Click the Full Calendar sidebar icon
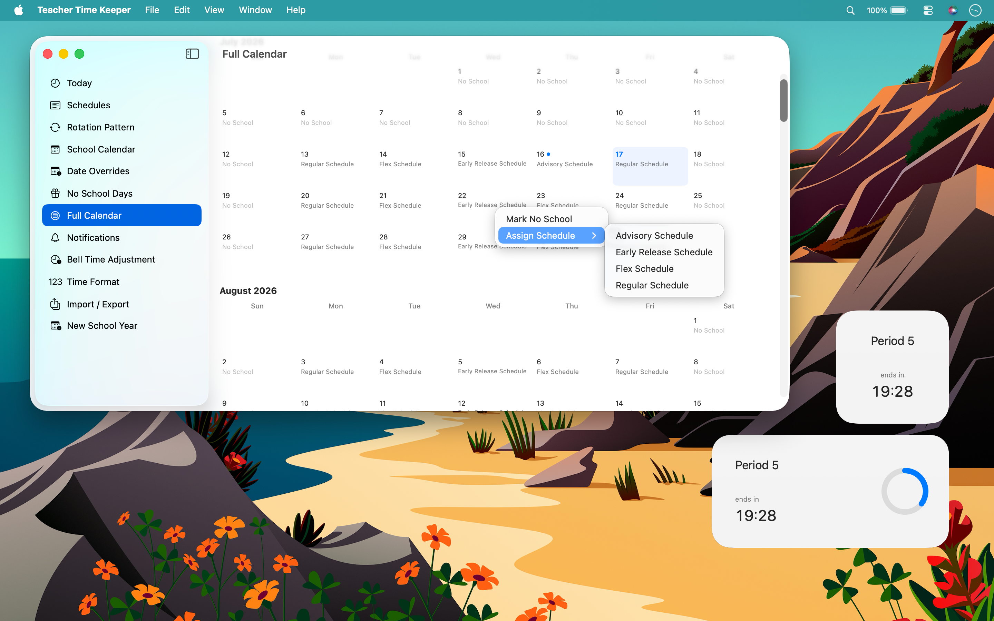 pos(55,215)
